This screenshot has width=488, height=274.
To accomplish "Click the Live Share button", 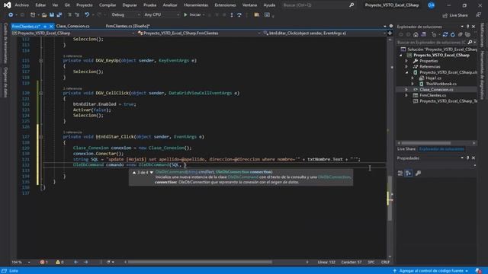I will [455, 15].
